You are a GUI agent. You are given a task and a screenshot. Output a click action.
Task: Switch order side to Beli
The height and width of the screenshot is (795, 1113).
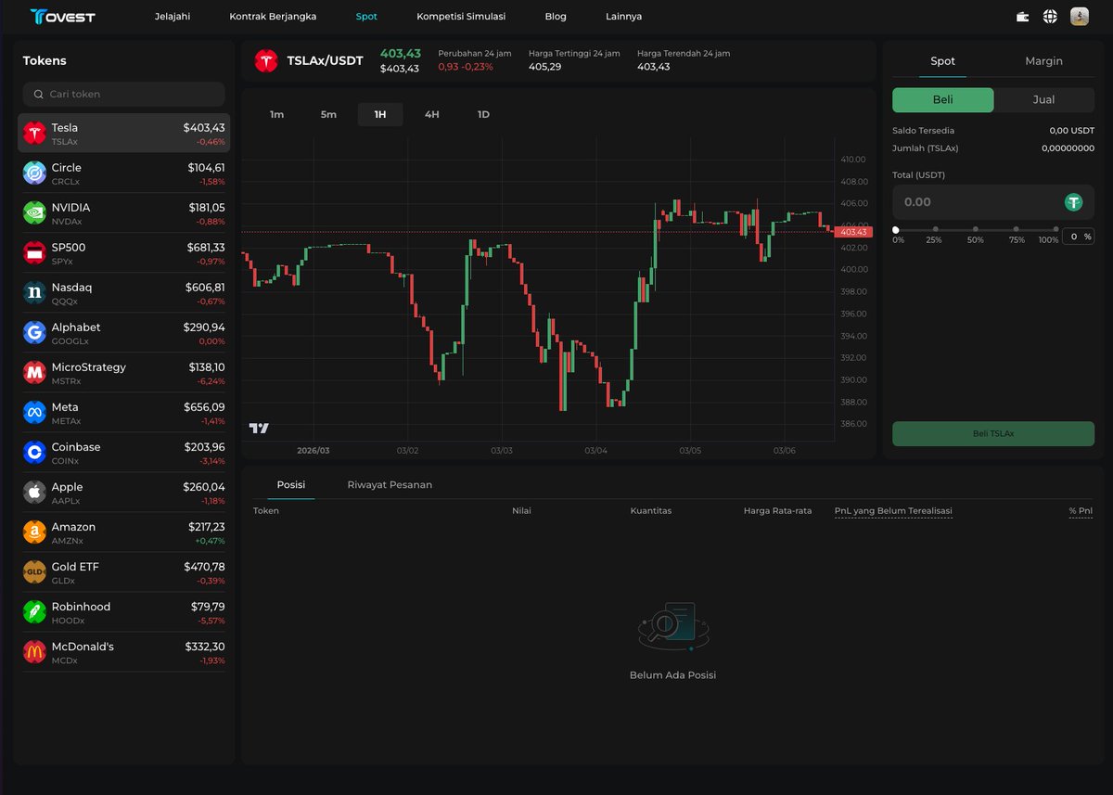[942, 100]
